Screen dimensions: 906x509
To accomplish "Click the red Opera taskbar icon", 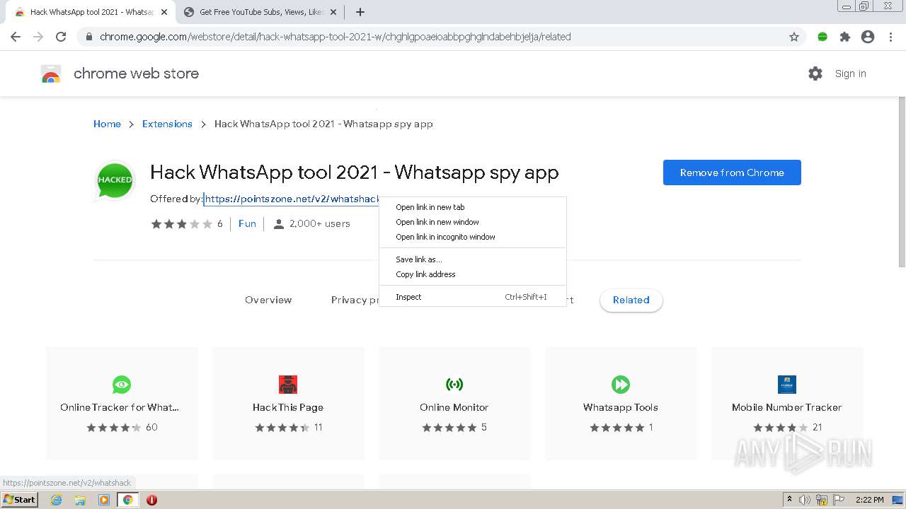I will (151, 500).
